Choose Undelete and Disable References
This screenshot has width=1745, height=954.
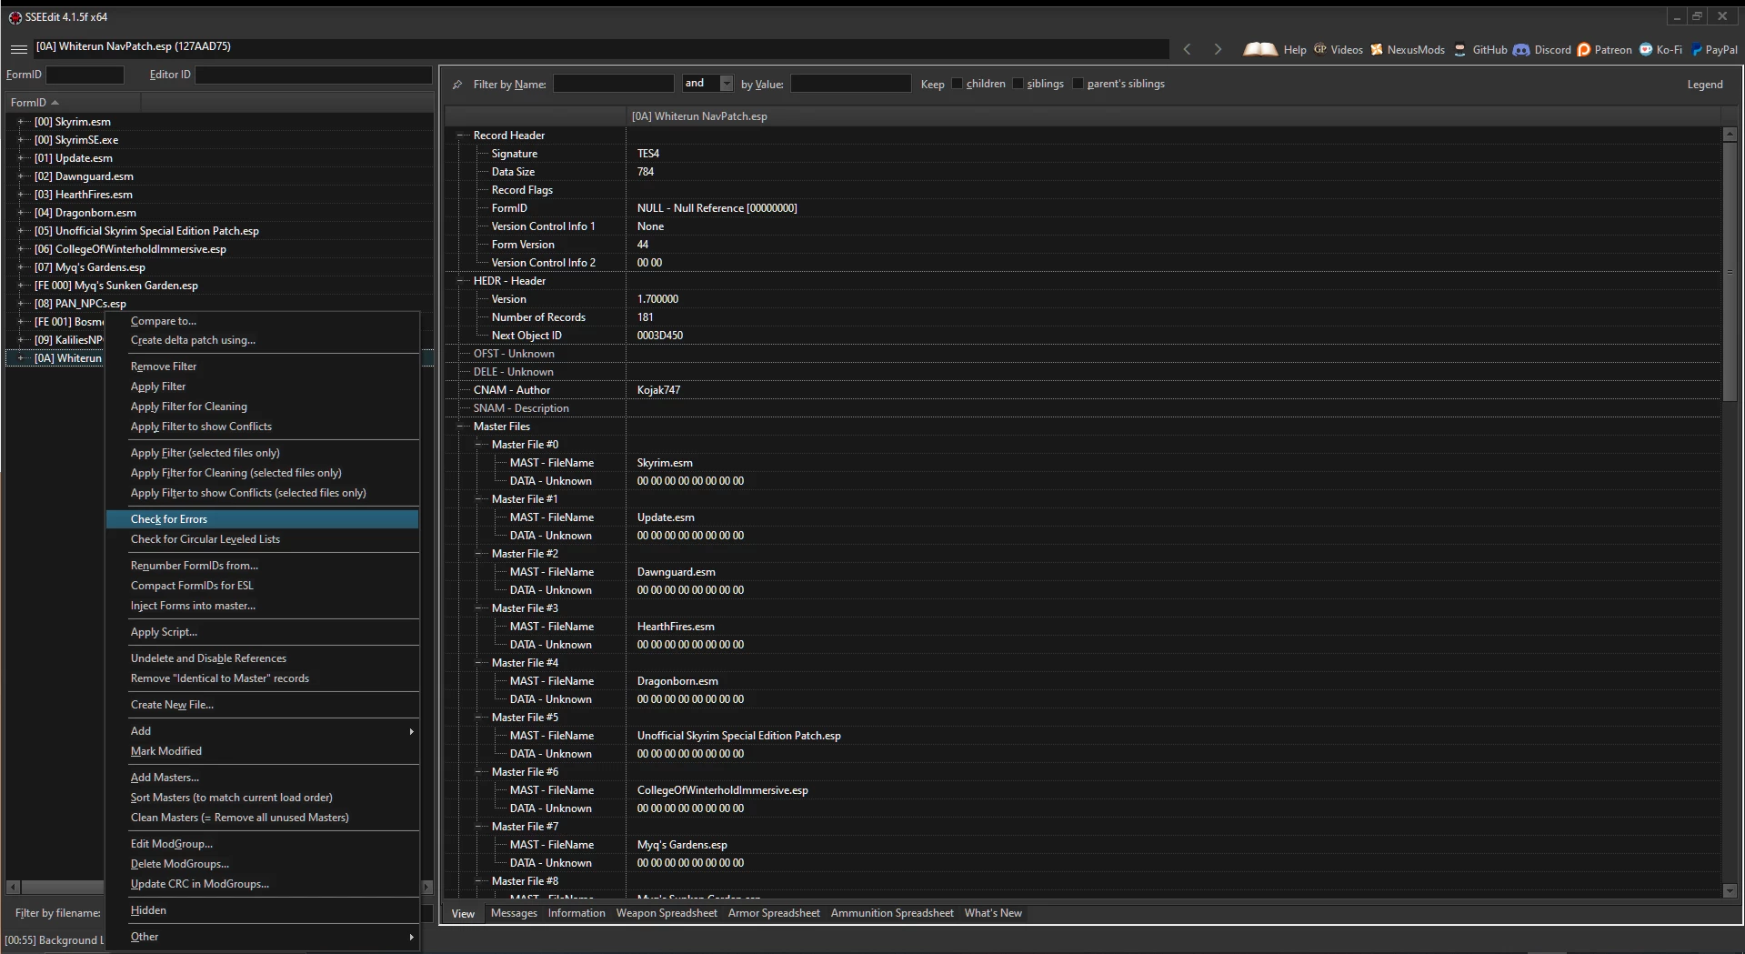pyautogui.click(x=262, y=658)
